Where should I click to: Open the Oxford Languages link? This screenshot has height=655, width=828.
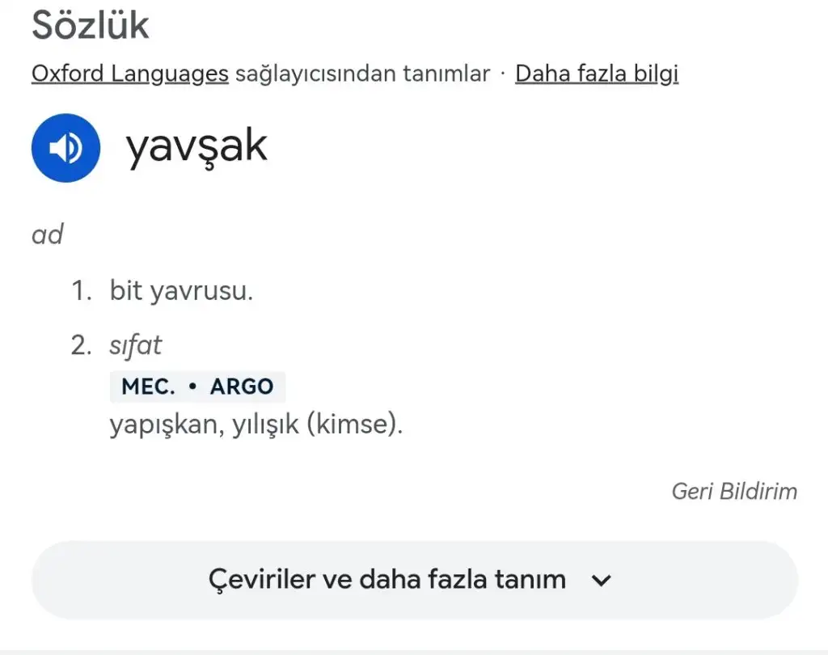(x=130, y=74)
